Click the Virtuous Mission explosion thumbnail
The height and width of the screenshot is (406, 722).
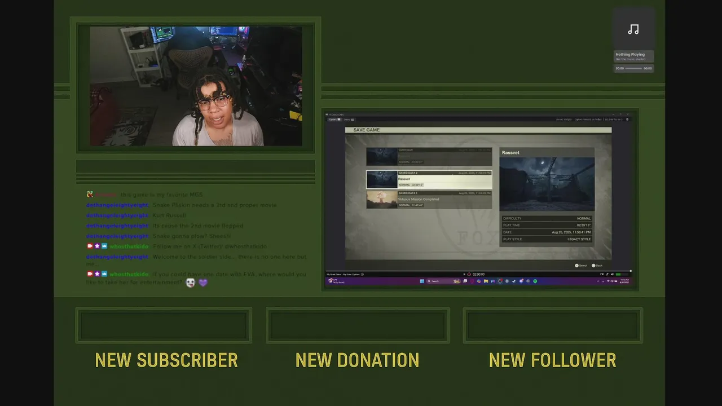pos(382,200)
